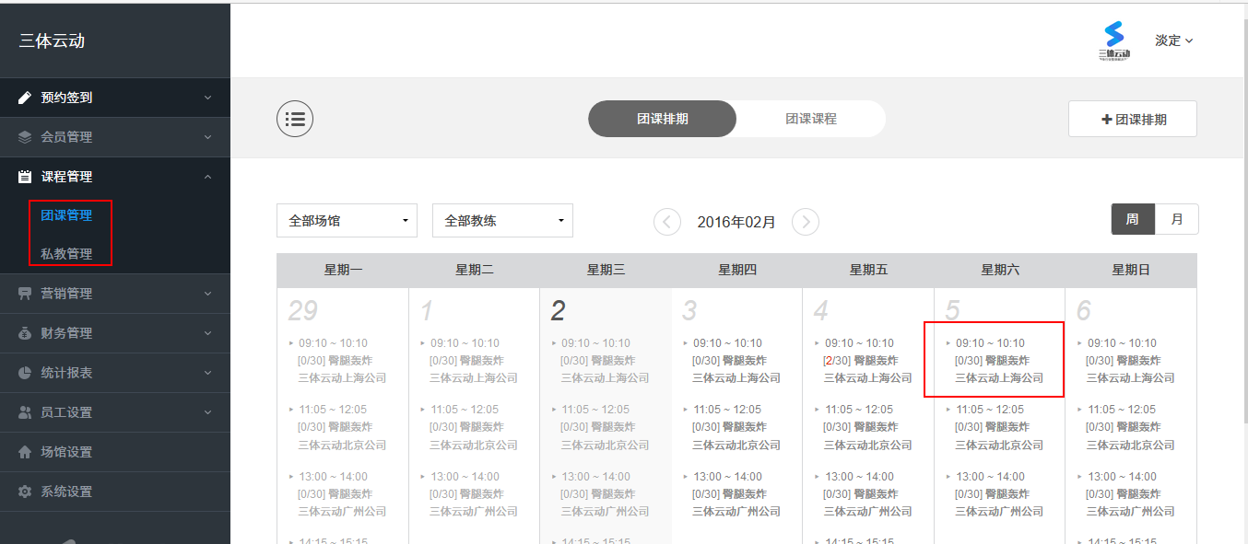The width and height of the screenshot is (1248, 544).
Task: Select the 团课排期 pill toggle
Action: coord(662,119)
